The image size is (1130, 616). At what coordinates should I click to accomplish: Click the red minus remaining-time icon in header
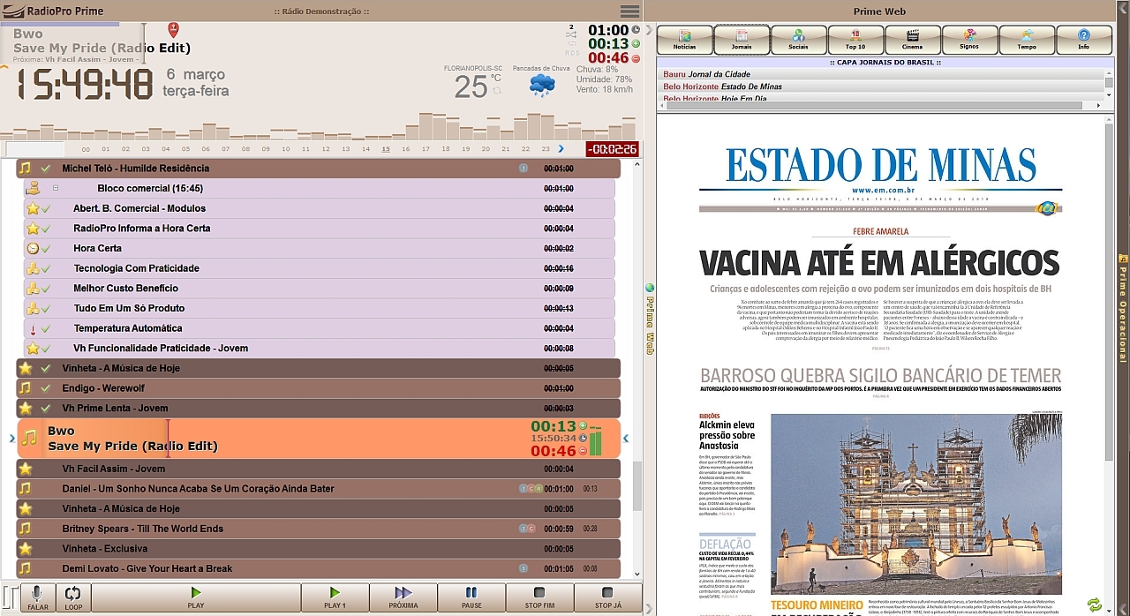(636, 58)
